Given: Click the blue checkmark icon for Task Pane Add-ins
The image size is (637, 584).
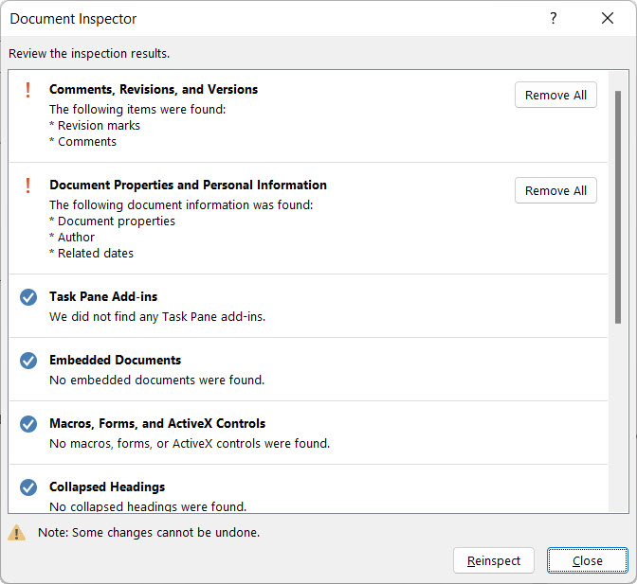Looking at the screenshot, I should [28, 297].
